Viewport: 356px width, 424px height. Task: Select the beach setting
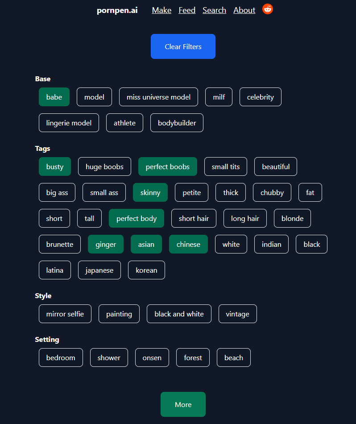coord(234,357)
